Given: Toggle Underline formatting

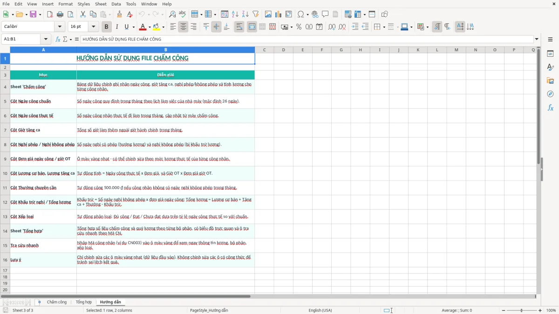Looking at the screenshot, I should click(x=127, y=27).
